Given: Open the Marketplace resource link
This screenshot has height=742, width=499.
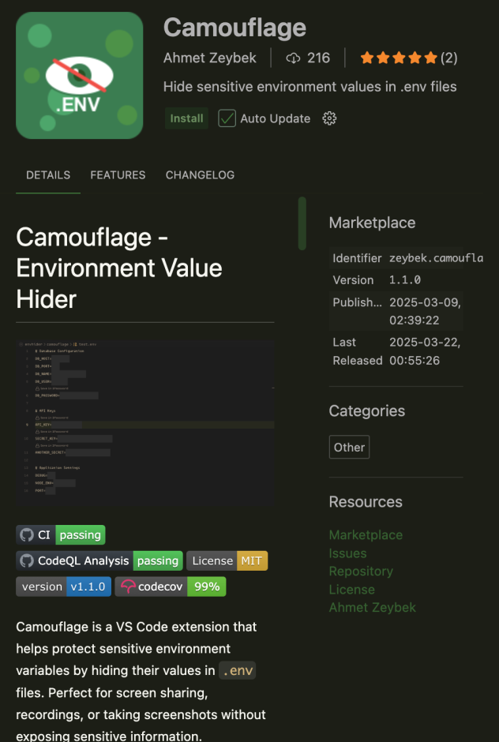Looking at the screenshot, I should pos(366,534).
